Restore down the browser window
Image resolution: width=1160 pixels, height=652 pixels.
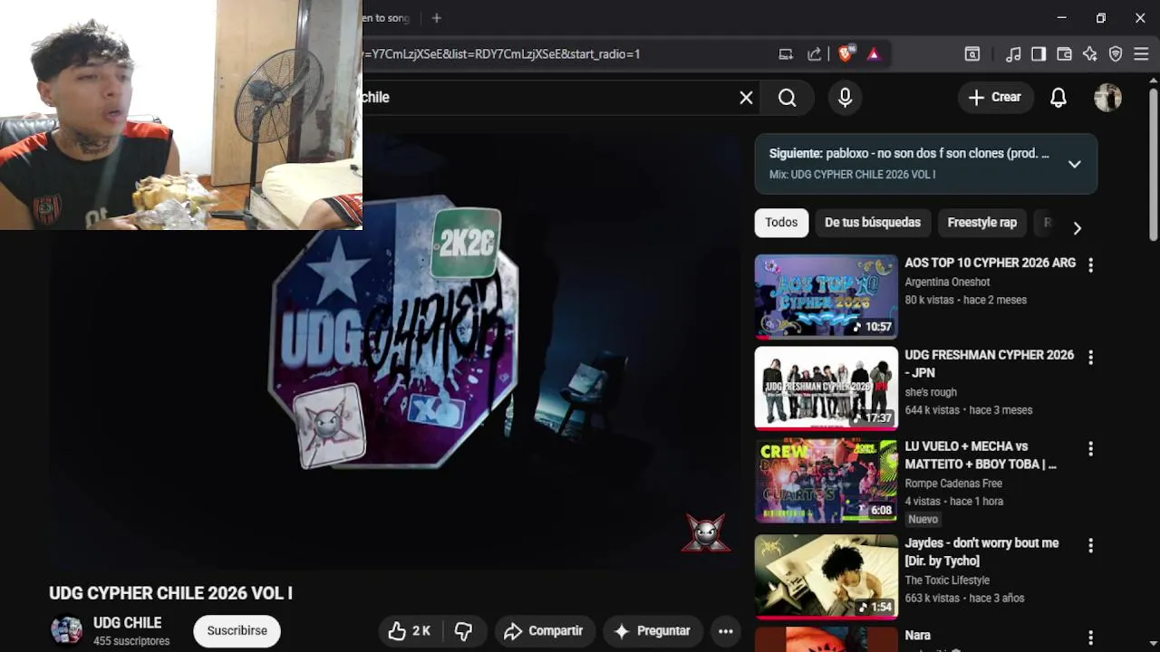point(1100,18)
